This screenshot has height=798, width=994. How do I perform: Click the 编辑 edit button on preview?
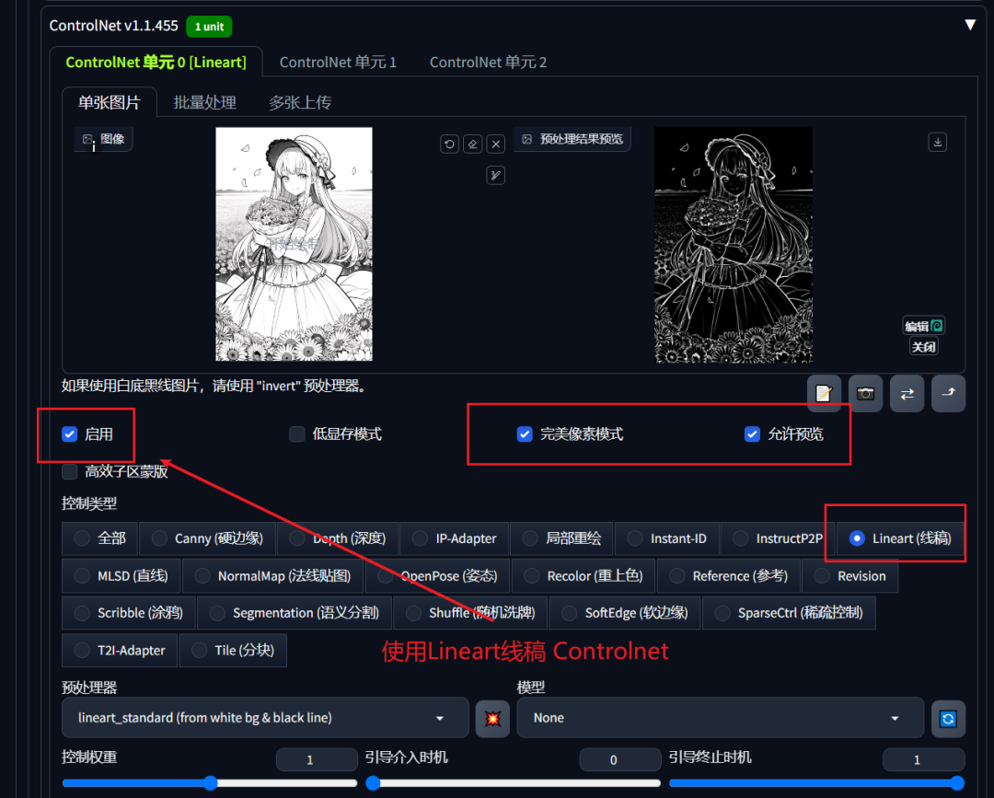click(924, 326)
